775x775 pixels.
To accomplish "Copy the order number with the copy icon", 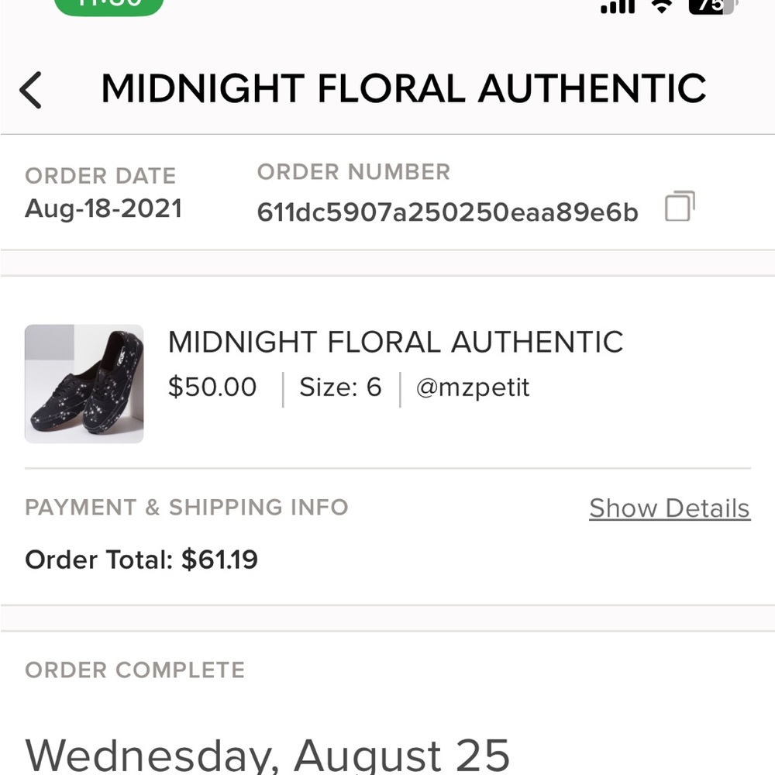I will click(680, 207).
